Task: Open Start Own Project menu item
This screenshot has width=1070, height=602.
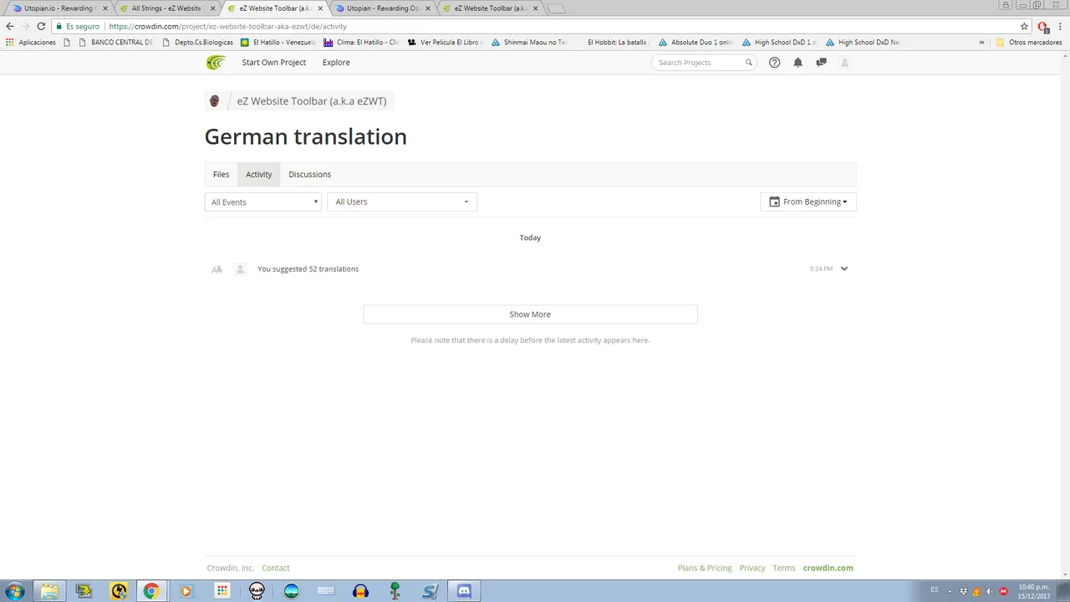Action: coord(273,63)
